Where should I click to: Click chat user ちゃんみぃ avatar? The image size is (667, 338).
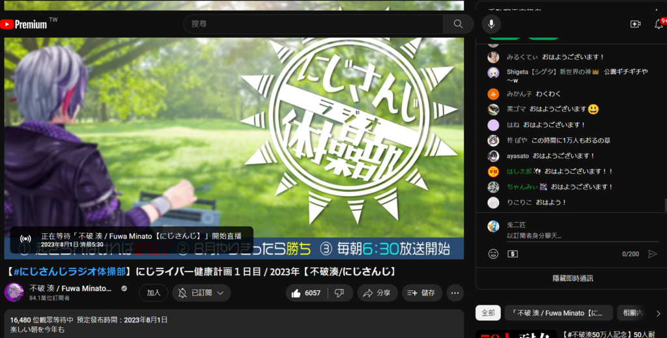(493, 187)
